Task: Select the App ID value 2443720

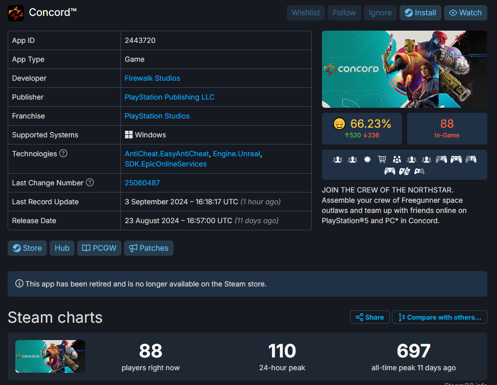Action: [x=140, y=40]
